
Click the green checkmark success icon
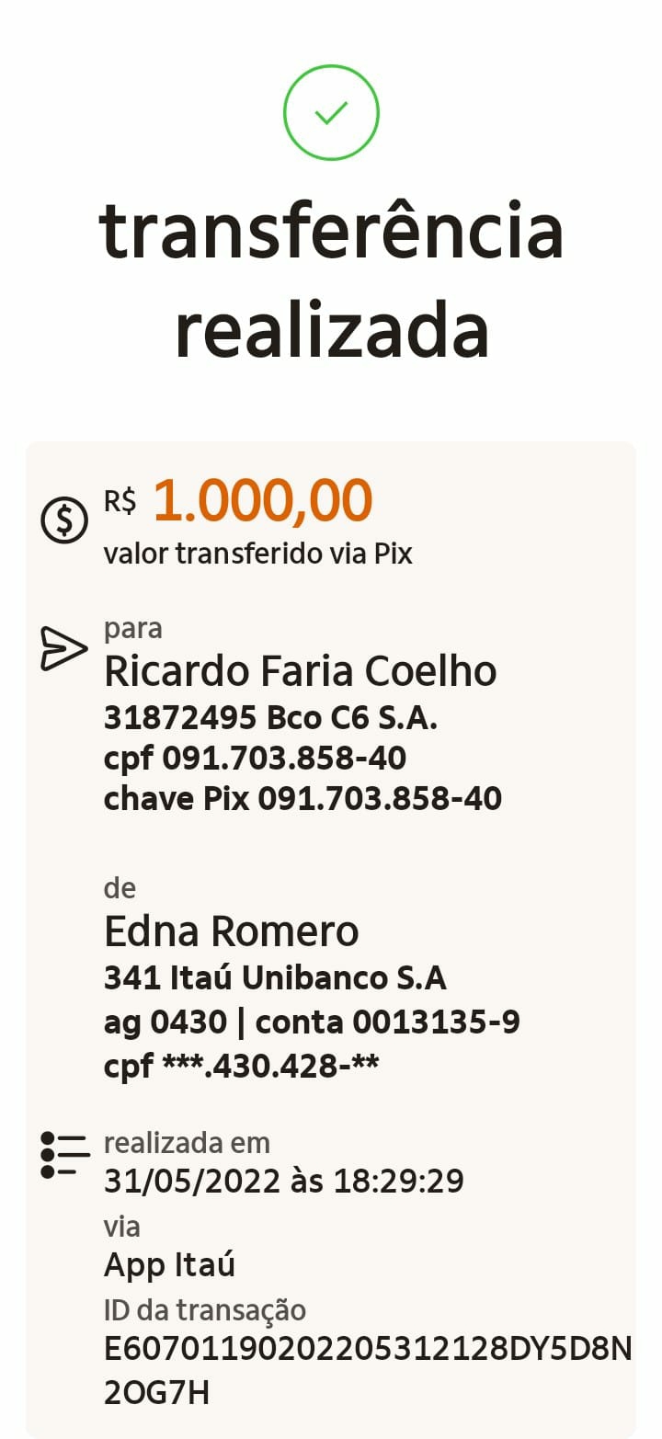point(331,113)
